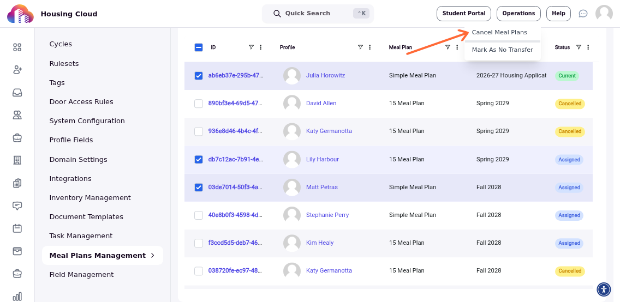Click the add-user icon in sidebar

17,70
